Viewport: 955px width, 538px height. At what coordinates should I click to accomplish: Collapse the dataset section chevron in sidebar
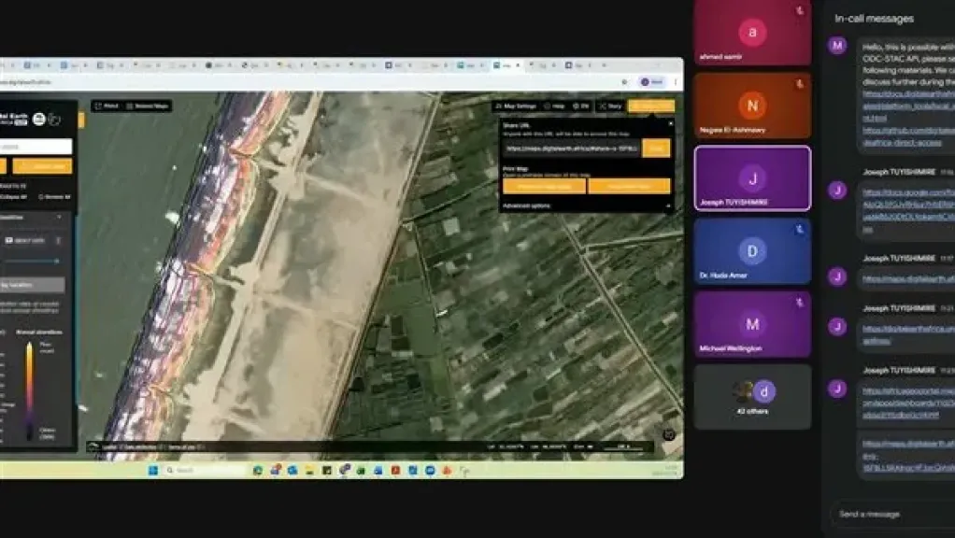60,217
